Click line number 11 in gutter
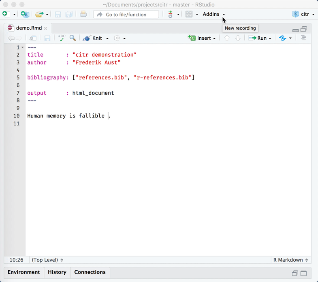 click(x=17, y=124)
